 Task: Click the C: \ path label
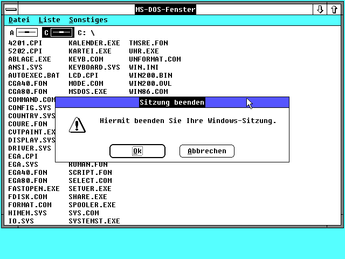click(x=86, y=33)
